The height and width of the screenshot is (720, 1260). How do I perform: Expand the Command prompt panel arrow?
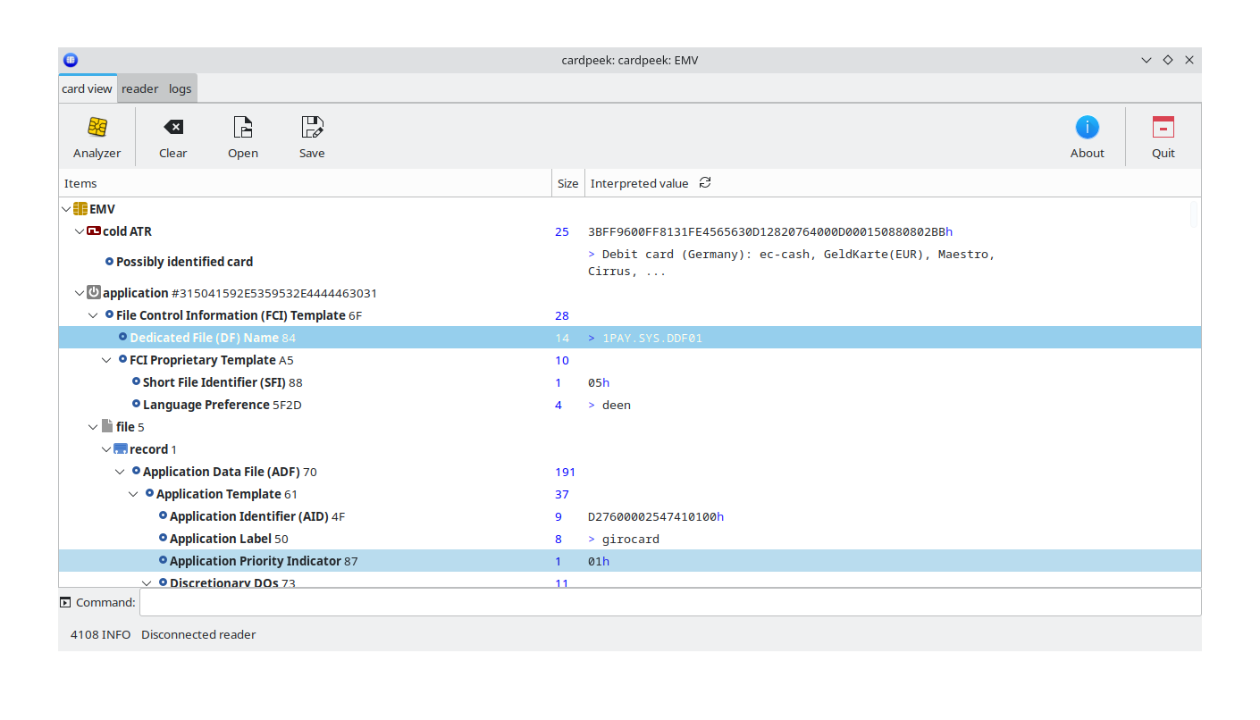tap(63, 601)
